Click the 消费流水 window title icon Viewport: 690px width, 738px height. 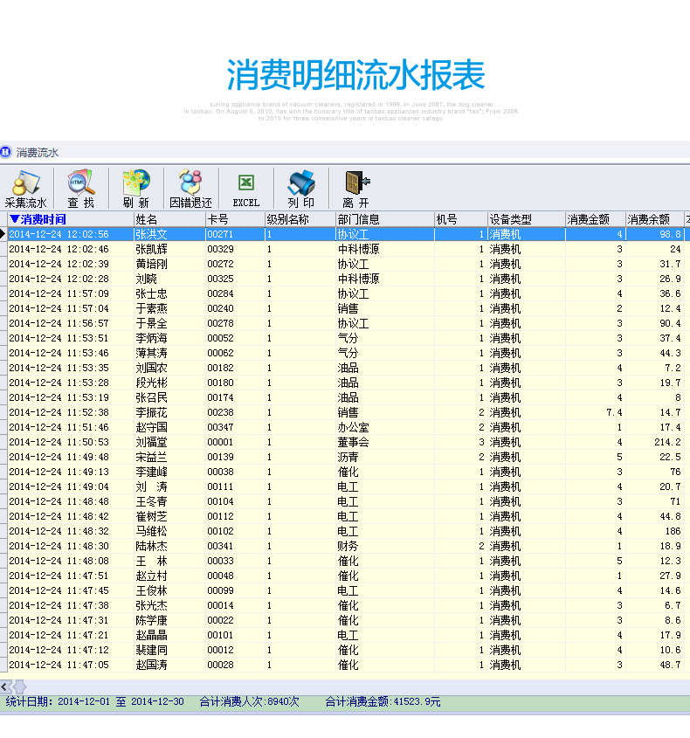[x=6, y=152]
